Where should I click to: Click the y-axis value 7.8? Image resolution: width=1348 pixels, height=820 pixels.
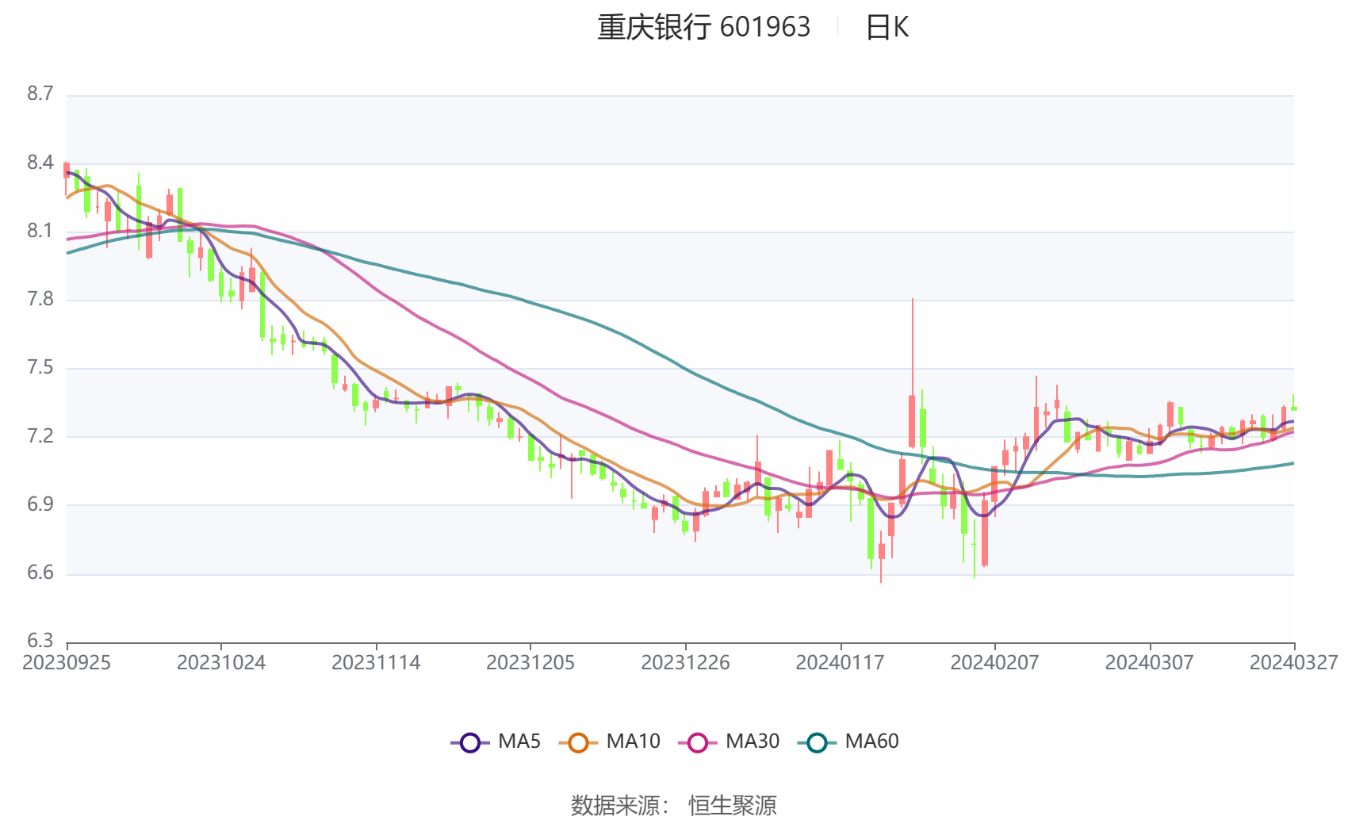click(40, 300)
